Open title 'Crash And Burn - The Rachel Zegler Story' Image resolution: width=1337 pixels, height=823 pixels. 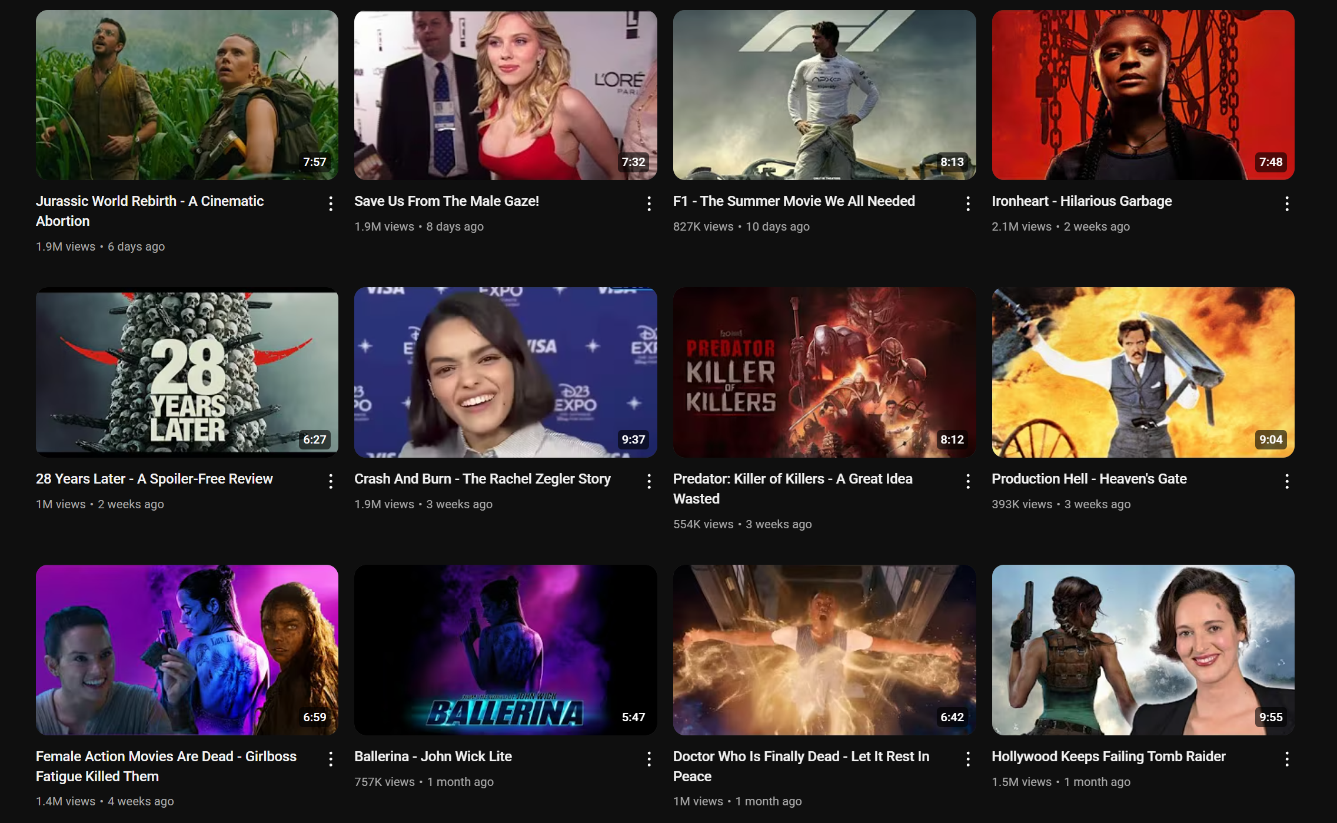[483, 479]
